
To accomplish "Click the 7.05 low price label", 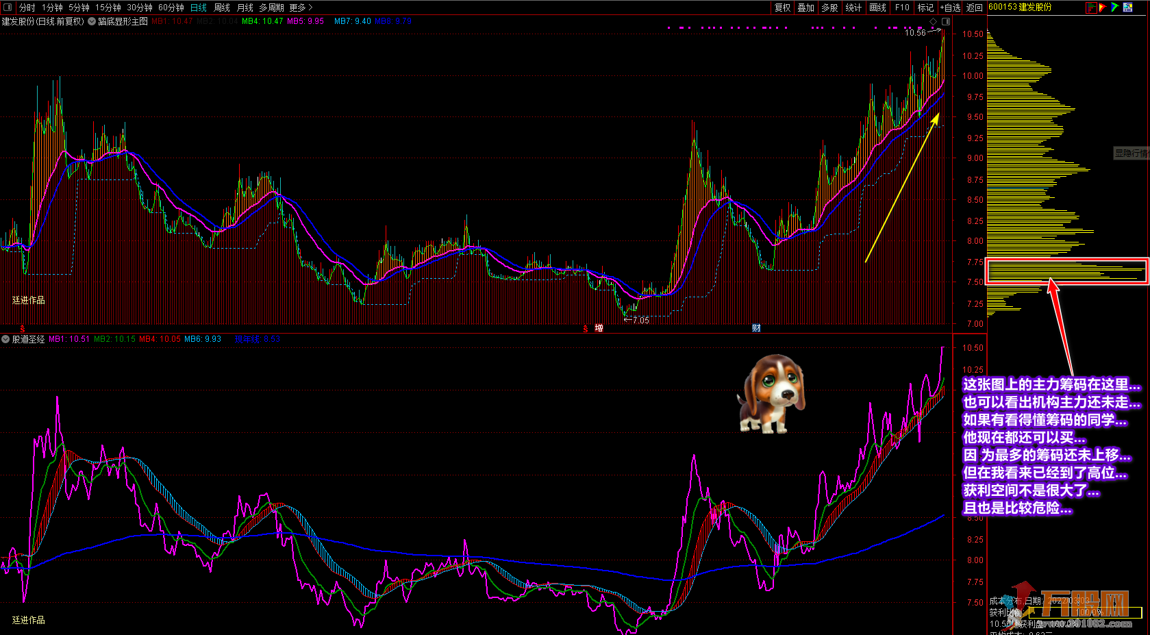I will click(640, 320).
